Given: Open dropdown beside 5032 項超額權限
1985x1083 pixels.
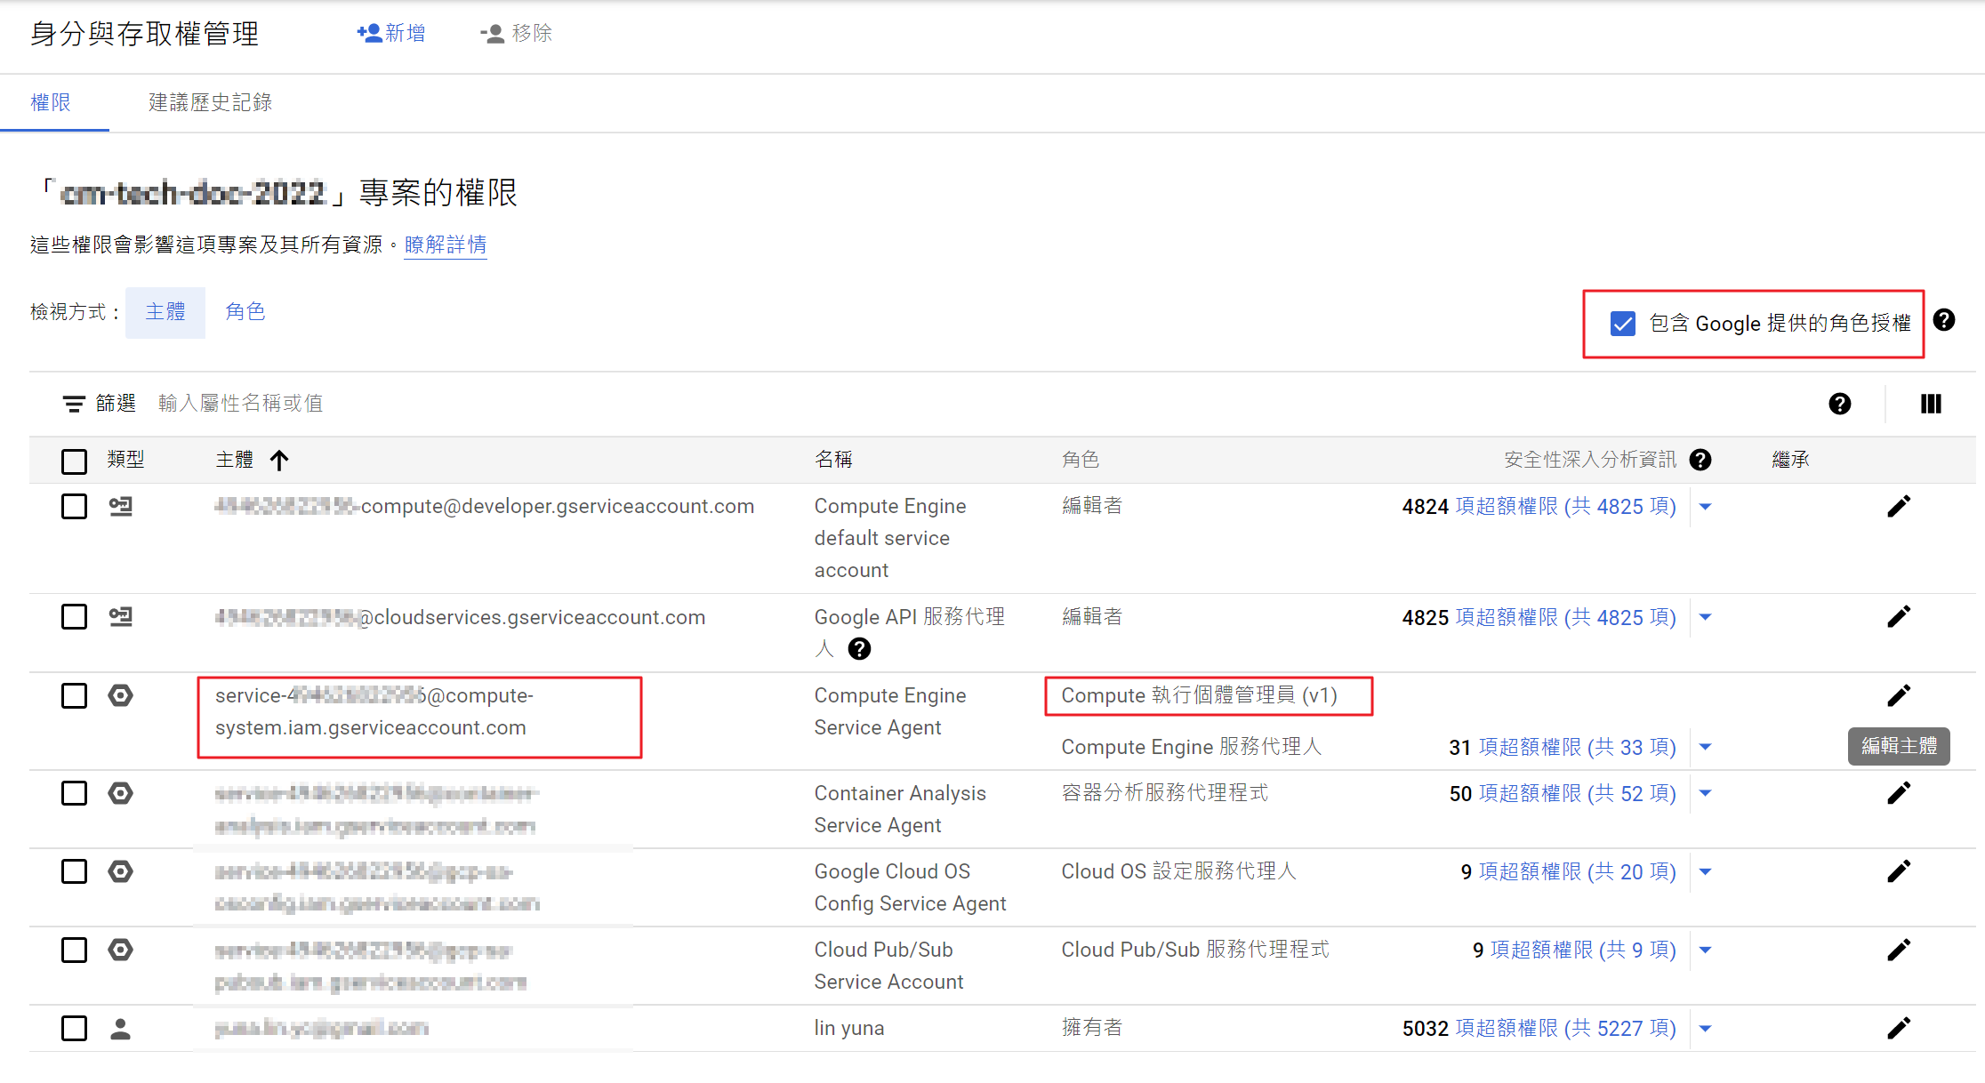Looking at the screenshot, I should click(x=1705, y=1029).
